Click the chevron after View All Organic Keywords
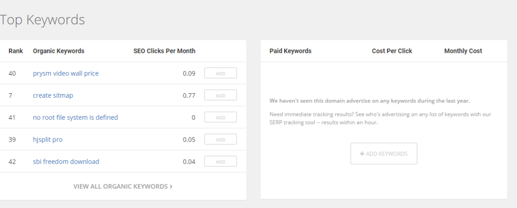Image resolution: width=517 pixels, height=208 pixels. tap(171, 186)
